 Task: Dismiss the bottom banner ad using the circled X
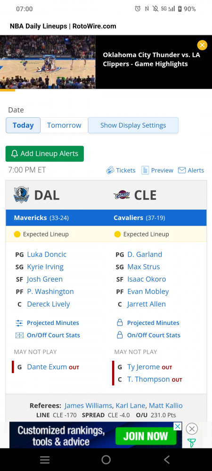[x=192, y=429]
